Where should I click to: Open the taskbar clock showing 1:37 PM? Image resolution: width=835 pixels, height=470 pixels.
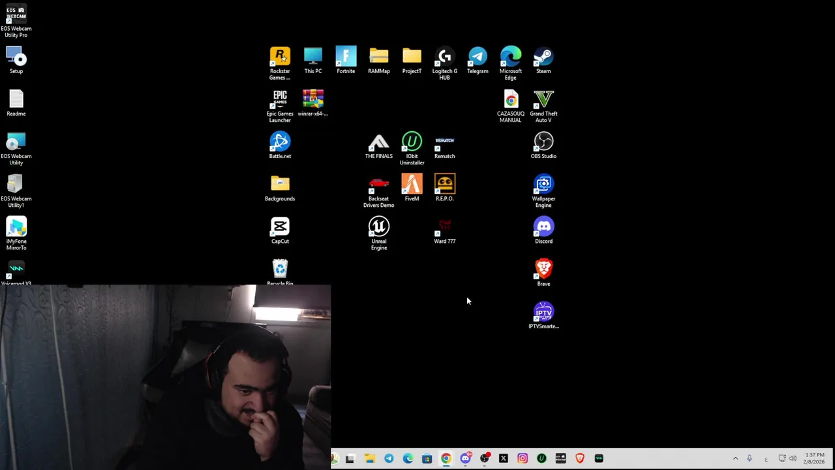click(814, 458)
